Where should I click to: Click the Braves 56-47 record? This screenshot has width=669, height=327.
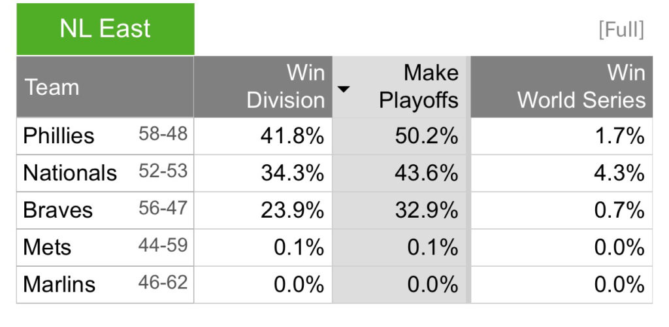pos(163,209)
